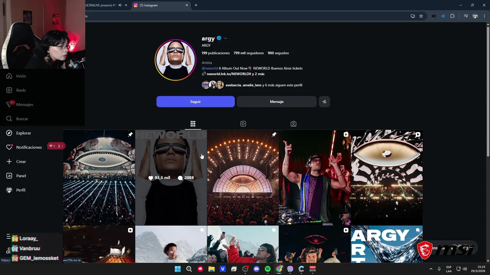This screenshot has width=490, height=275.
Task: Click the Mensaje button
Action: 277,102
